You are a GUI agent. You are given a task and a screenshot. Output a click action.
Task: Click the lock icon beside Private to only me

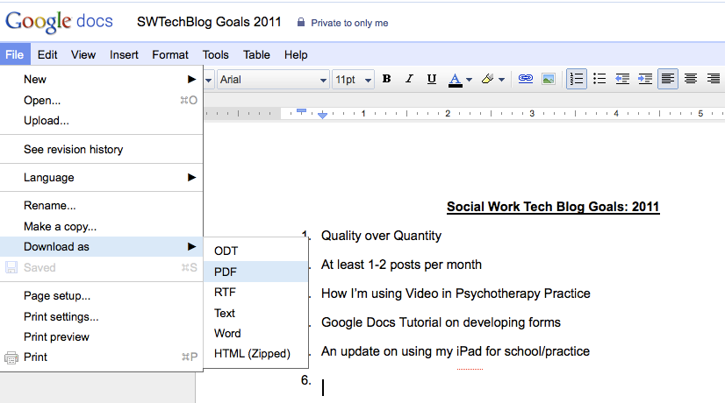[301, 22]
